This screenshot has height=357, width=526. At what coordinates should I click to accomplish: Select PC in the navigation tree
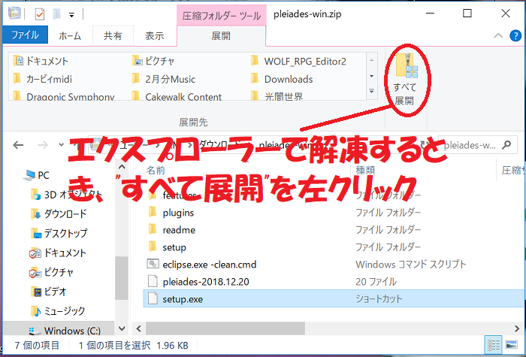pyautogui.click(x=37, y=175)
